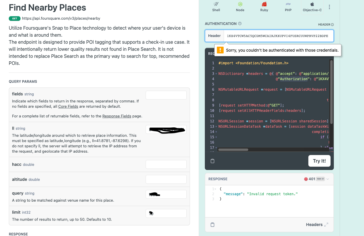Screen dimensions: 364x236
Task: Click the Try It! button
Action: (x=319, y=161)
